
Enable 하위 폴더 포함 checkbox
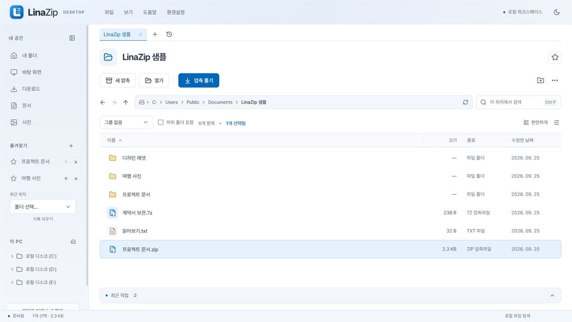pos(160,122)
